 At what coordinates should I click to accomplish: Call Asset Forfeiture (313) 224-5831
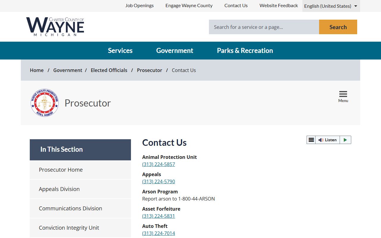[x=159, y=216]
